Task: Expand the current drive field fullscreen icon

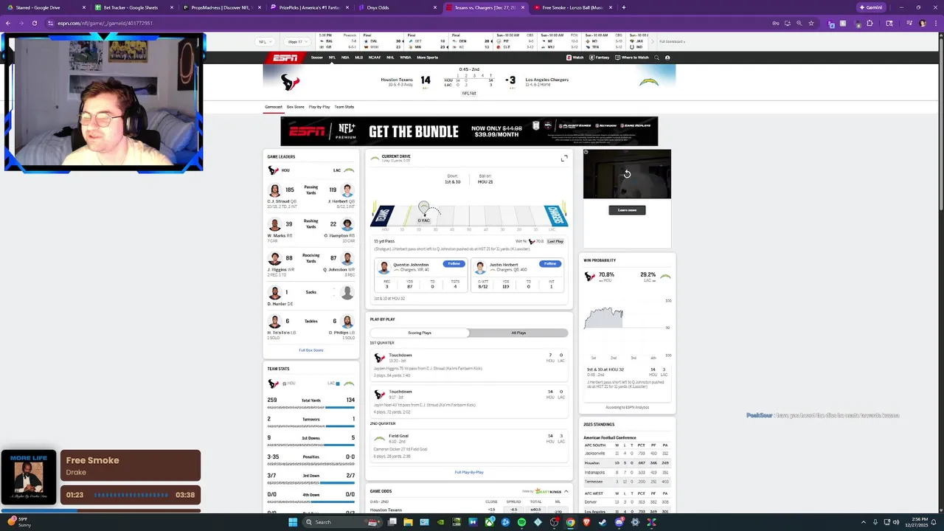Action: click(564, 158)
